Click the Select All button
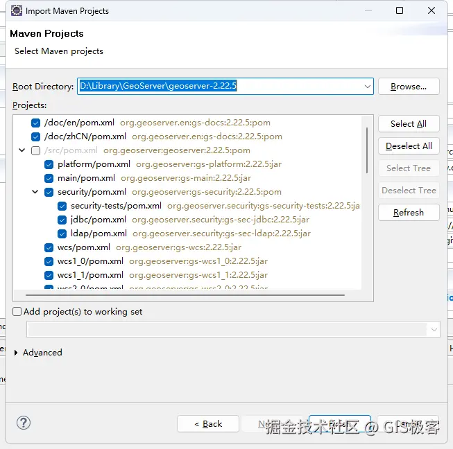The height and width of the screenshot is (449, 453). click(x=409, y=124)
